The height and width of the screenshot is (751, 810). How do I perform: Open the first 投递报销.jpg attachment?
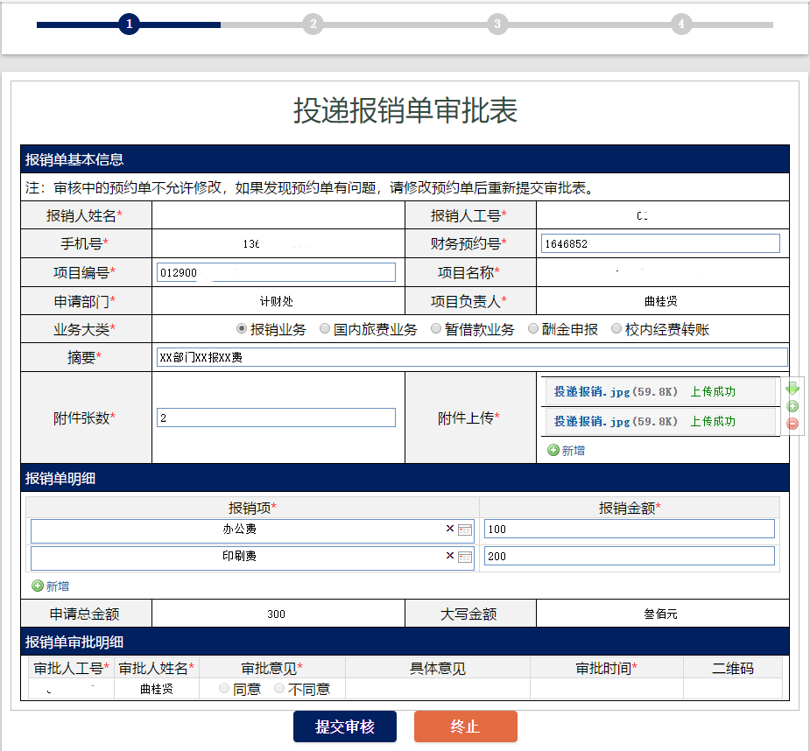592,391
